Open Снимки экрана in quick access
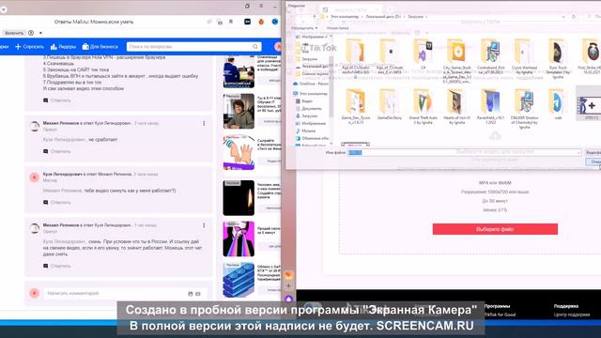The height and width of the screenshot is (338, 601). point(312,73)
